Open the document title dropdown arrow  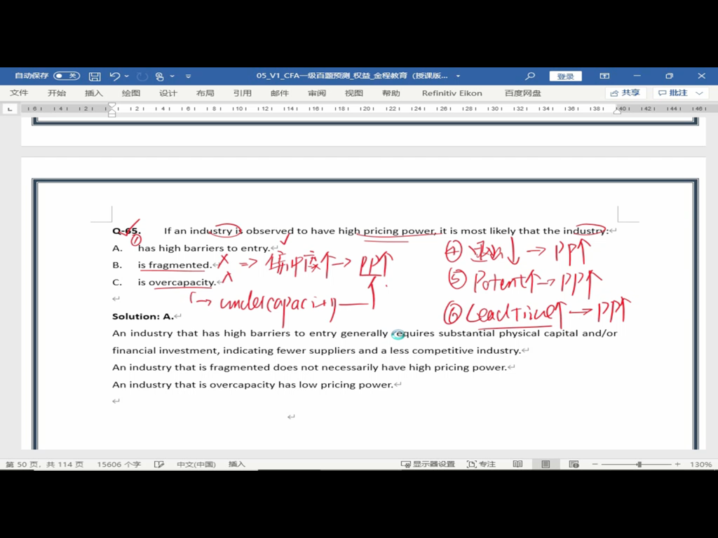tap(458, 76)
